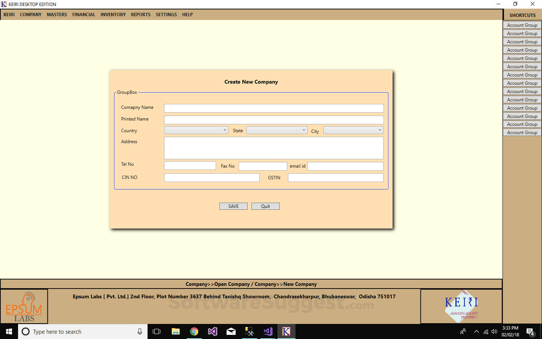The image size is (542, 339).
Task: Open Visual Studio from the taskbar
Action: coord(212,331)
